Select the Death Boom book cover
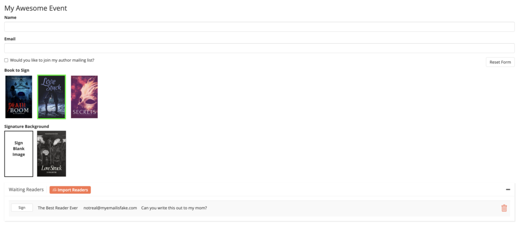Viewport: 519px width, 229px height. click(x=19, y=97)
